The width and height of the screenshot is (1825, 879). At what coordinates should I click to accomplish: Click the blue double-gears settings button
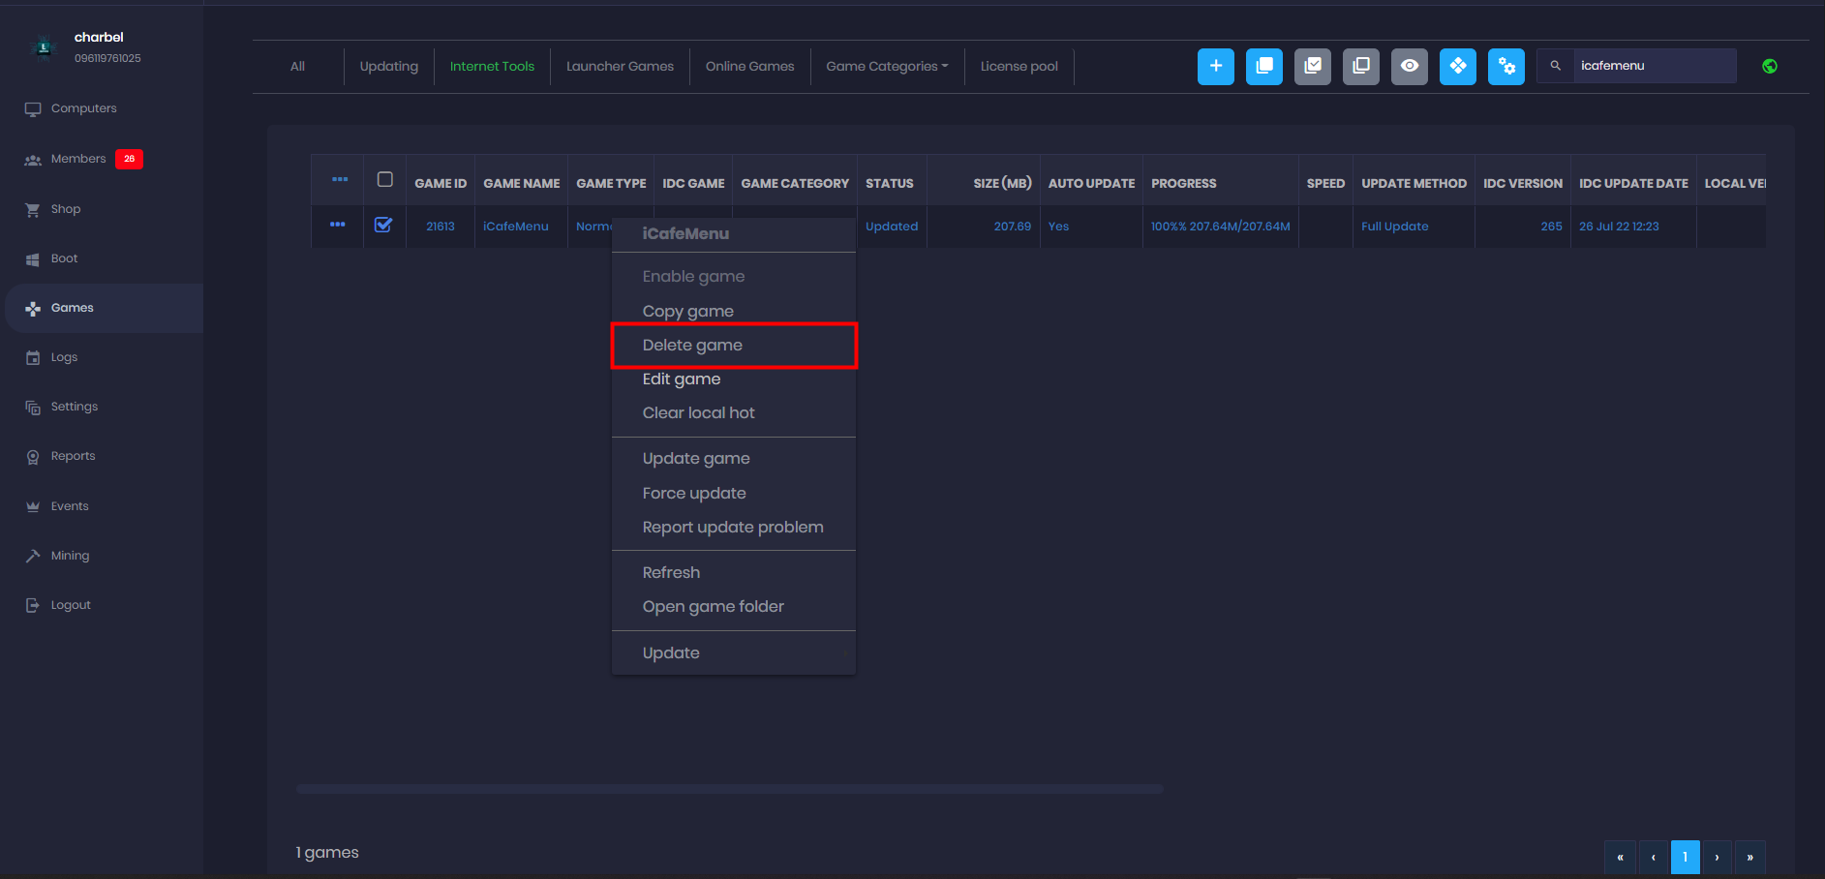(1506, 66)
